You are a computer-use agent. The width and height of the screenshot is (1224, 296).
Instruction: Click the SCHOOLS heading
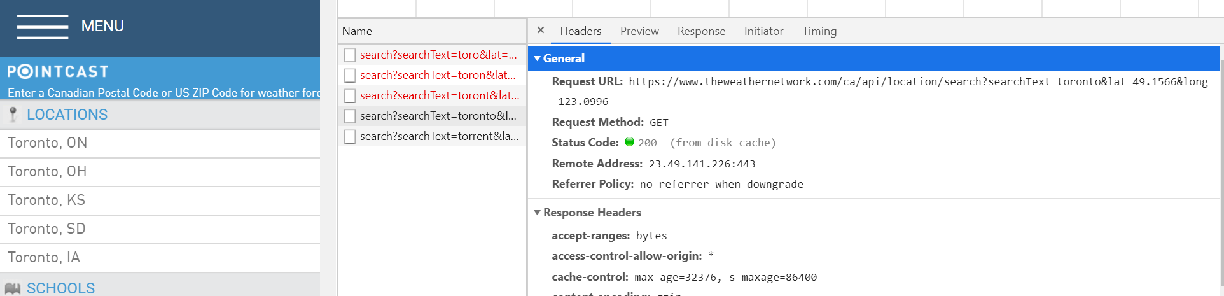coord(60,288)
